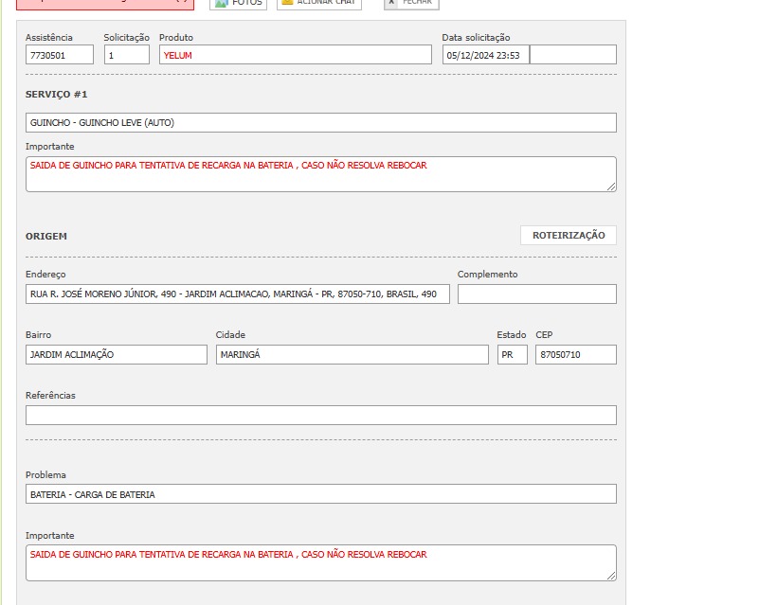The height and width of the screenshot is (605, 759).
Task: Click the Bairro field JARDIM ACLIMAÇÃO
Action: 116,355
